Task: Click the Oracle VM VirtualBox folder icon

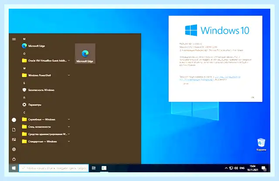Action: click(x=24, y=61)
